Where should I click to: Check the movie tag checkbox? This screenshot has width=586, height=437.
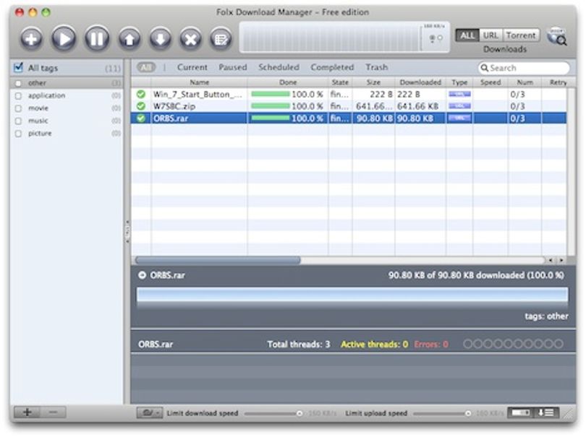(18, 108)
